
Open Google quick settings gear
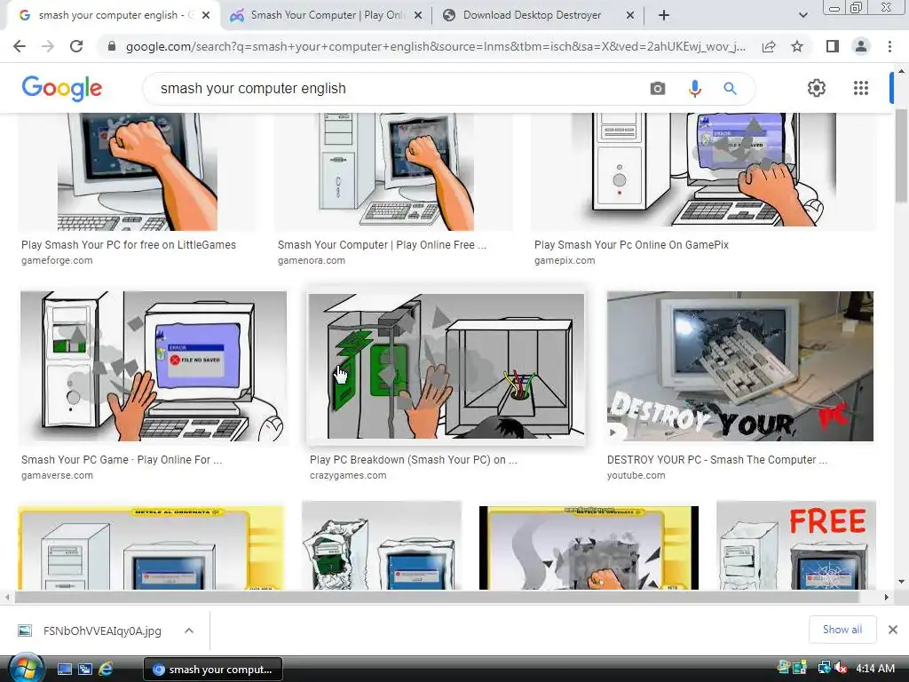point(817,88)
